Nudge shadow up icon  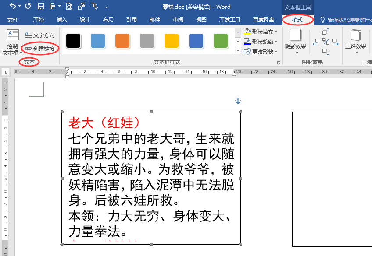click(x=326, y=32)
